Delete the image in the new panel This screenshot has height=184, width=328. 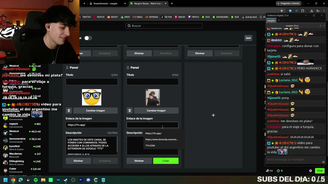(129, 111)
